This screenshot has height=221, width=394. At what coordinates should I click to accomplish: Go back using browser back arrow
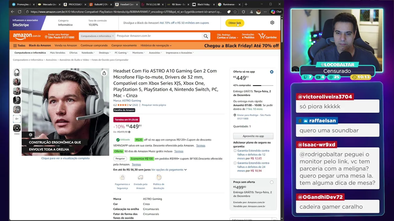point(13,12)
